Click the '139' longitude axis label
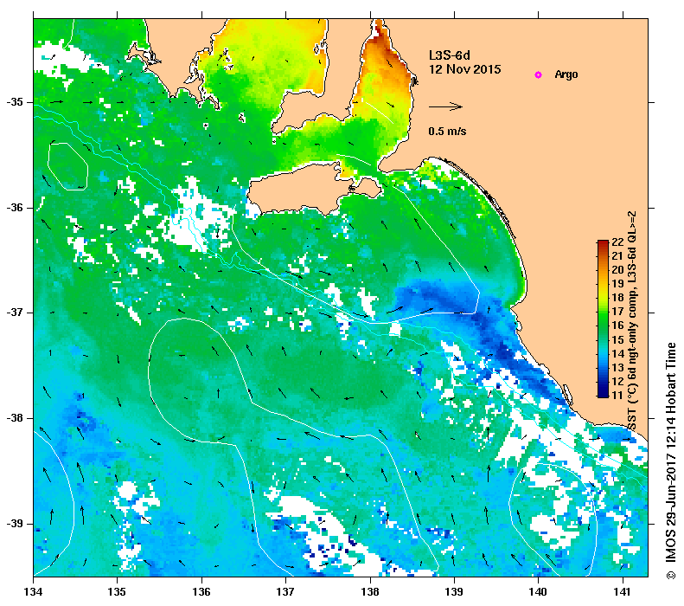Viewport: 684px width, 606px height. [x=454, y=592]
